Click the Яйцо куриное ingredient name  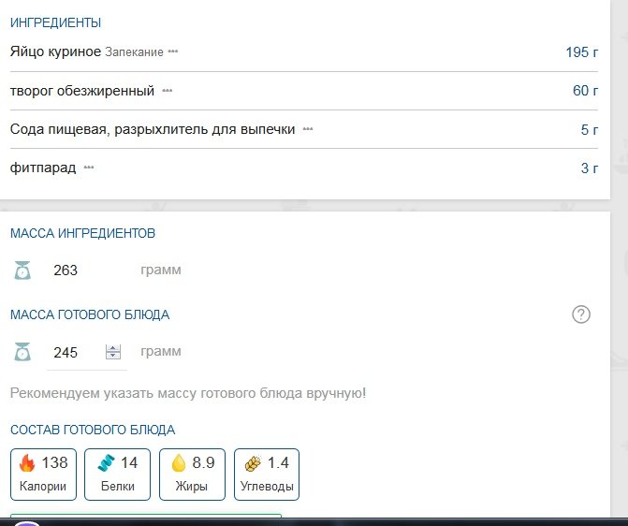click(55, 51)
